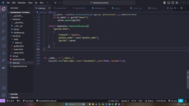Open the Run and Debug view
189x106 pixels.
4,31
